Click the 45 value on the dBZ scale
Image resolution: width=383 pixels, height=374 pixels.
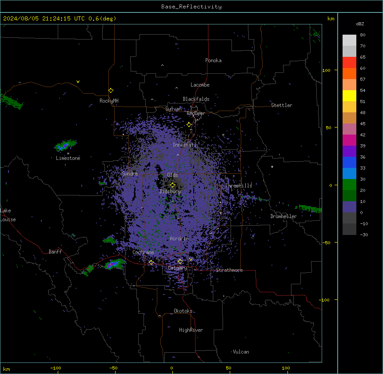pyautogui.click(x=363, y=123)
